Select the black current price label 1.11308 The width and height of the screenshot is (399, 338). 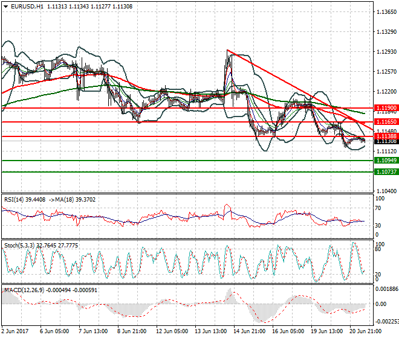tap(386, 141)
